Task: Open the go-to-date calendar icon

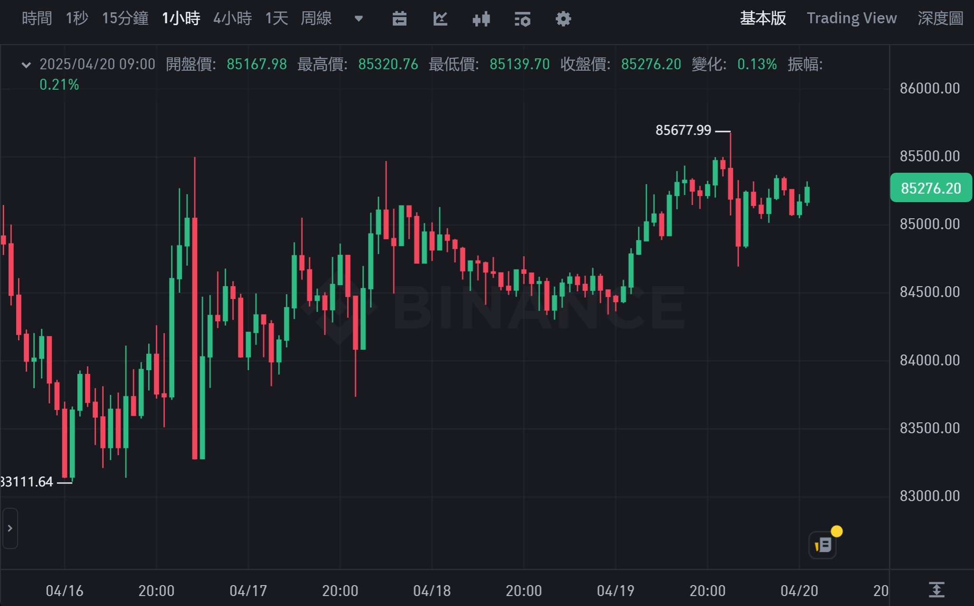Action: [x=399, y=19]
